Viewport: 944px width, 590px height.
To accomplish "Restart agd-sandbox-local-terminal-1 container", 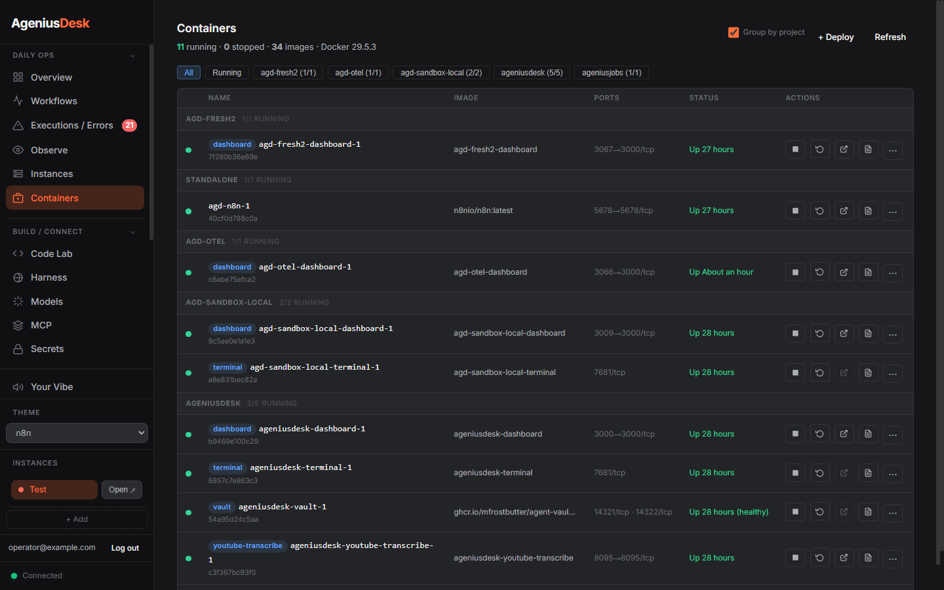I will pyautogui.click(x=819, y=372).
